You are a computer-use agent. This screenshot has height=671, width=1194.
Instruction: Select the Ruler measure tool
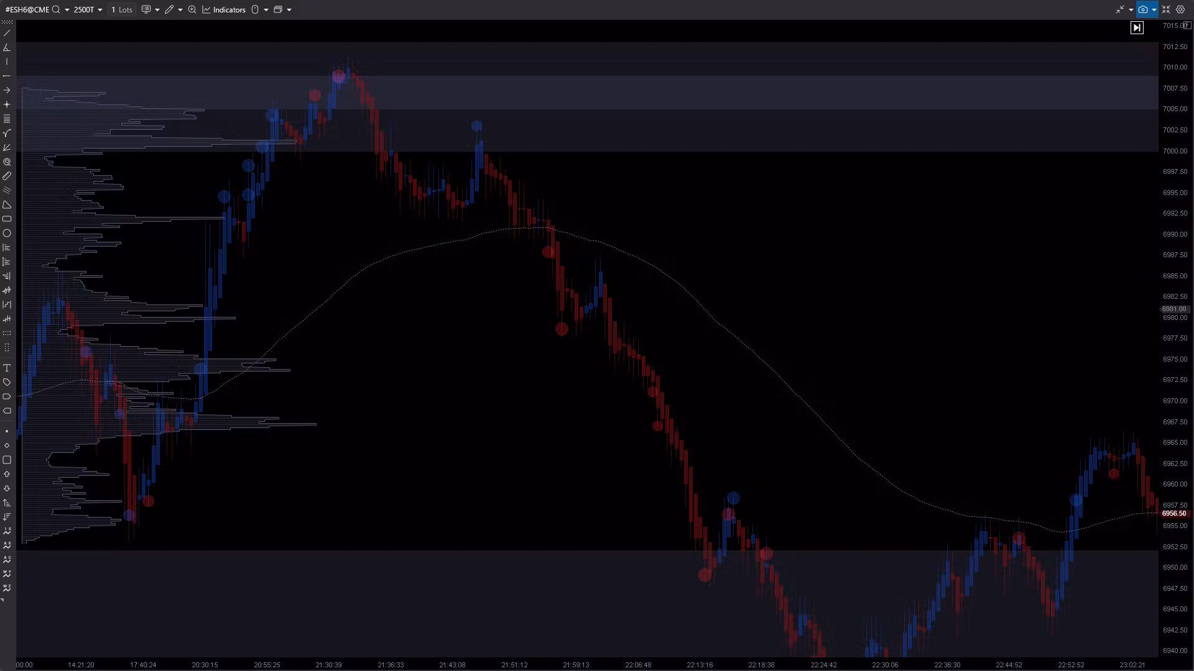pyautogui.click(x=7, y=176)
